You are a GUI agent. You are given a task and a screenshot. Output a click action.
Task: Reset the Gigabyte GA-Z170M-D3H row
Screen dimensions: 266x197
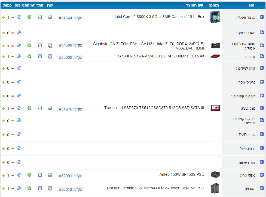coord(19,45)
